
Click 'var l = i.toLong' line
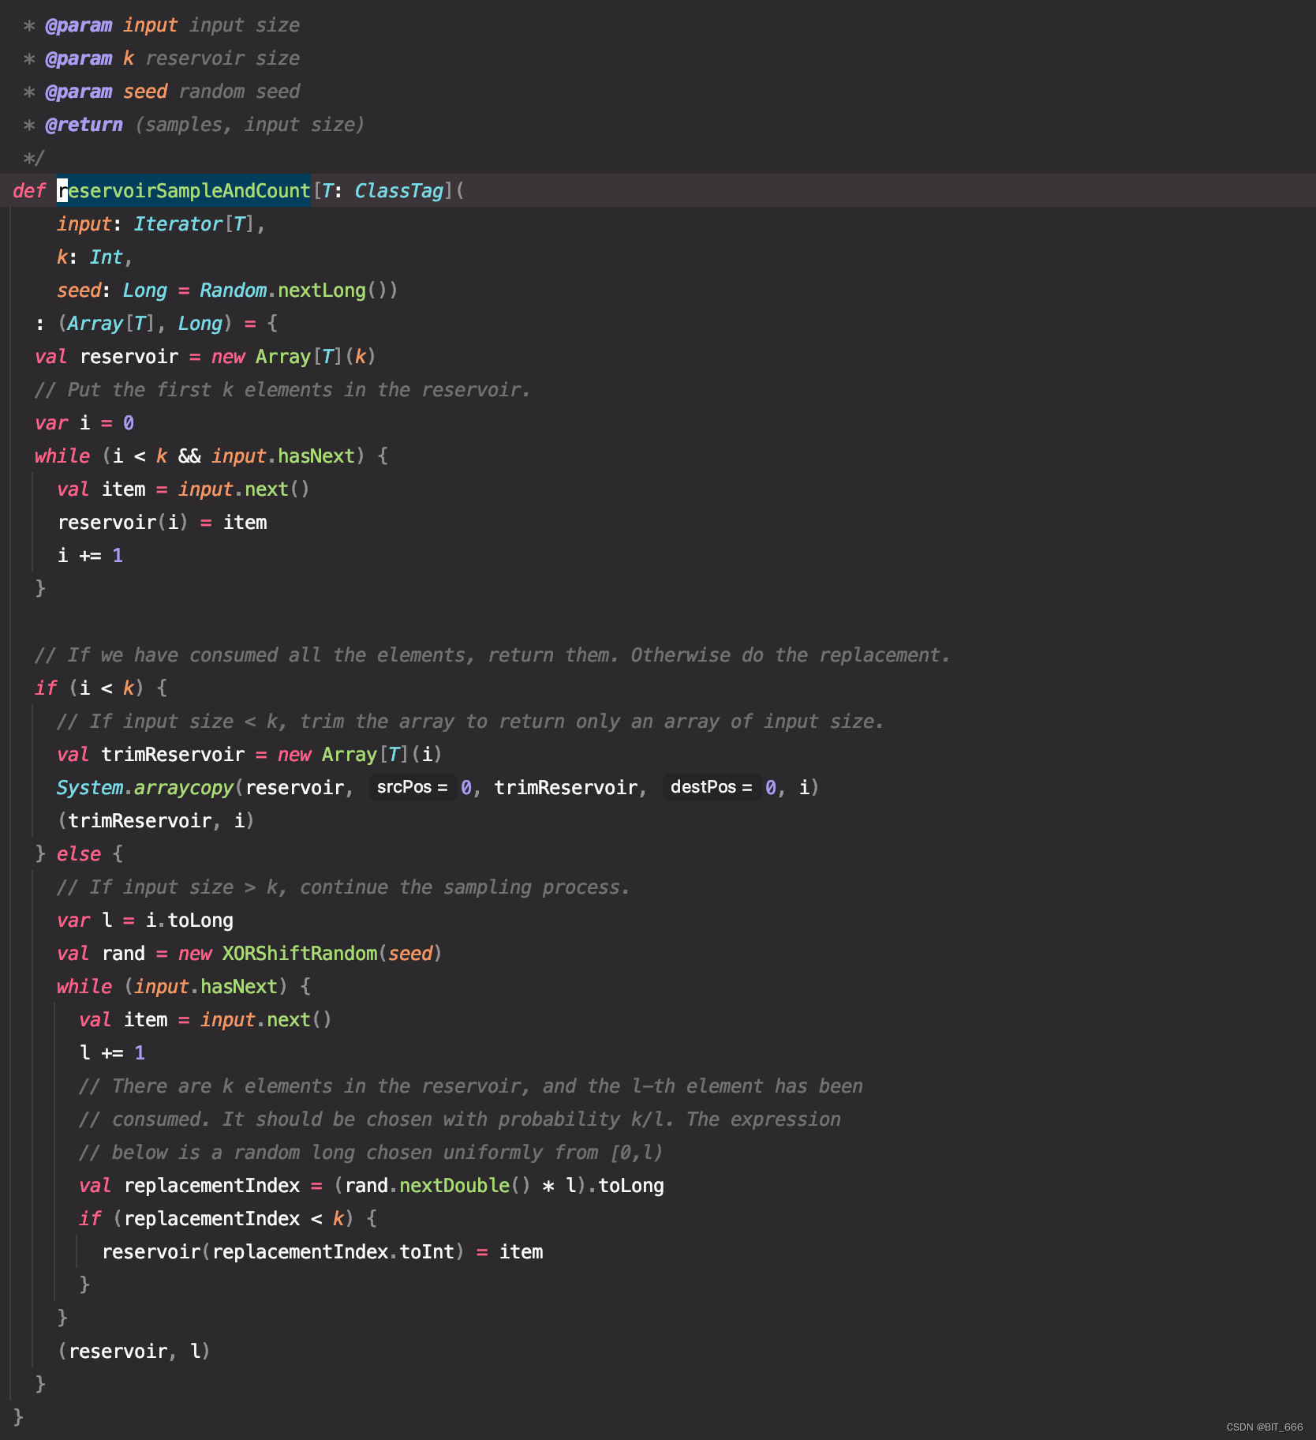click(x=145, y=921)
